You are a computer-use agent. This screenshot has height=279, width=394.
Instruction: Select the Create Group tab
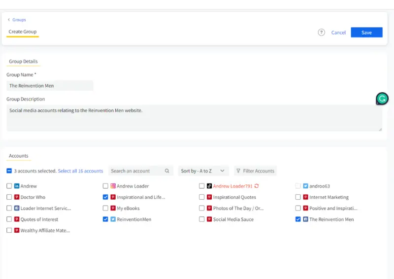tap(23, 32)
